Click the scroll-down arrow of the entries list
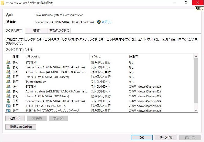Viewport: 204px width, 142px height. [x=196, y=110]
